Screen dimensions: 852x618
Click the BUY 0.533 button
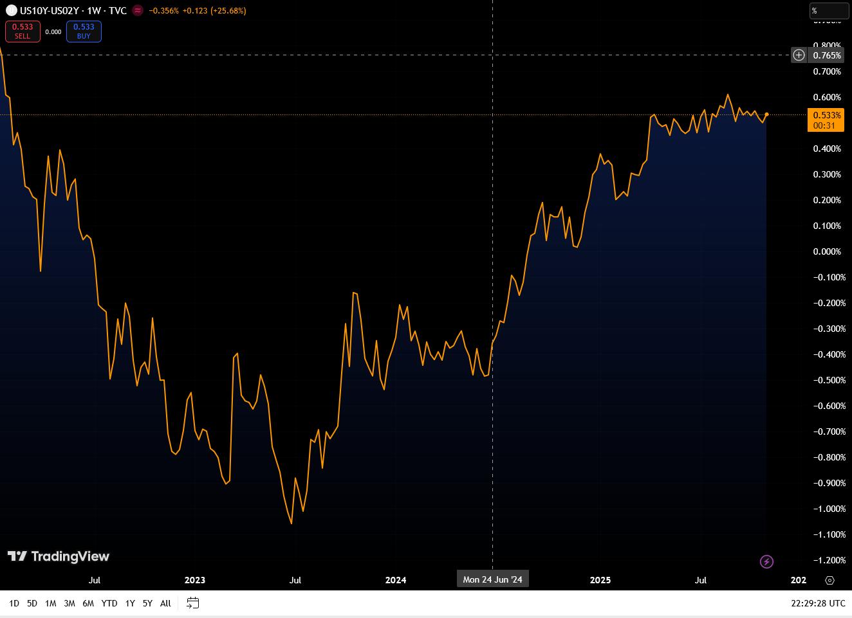tap(84, 32)
